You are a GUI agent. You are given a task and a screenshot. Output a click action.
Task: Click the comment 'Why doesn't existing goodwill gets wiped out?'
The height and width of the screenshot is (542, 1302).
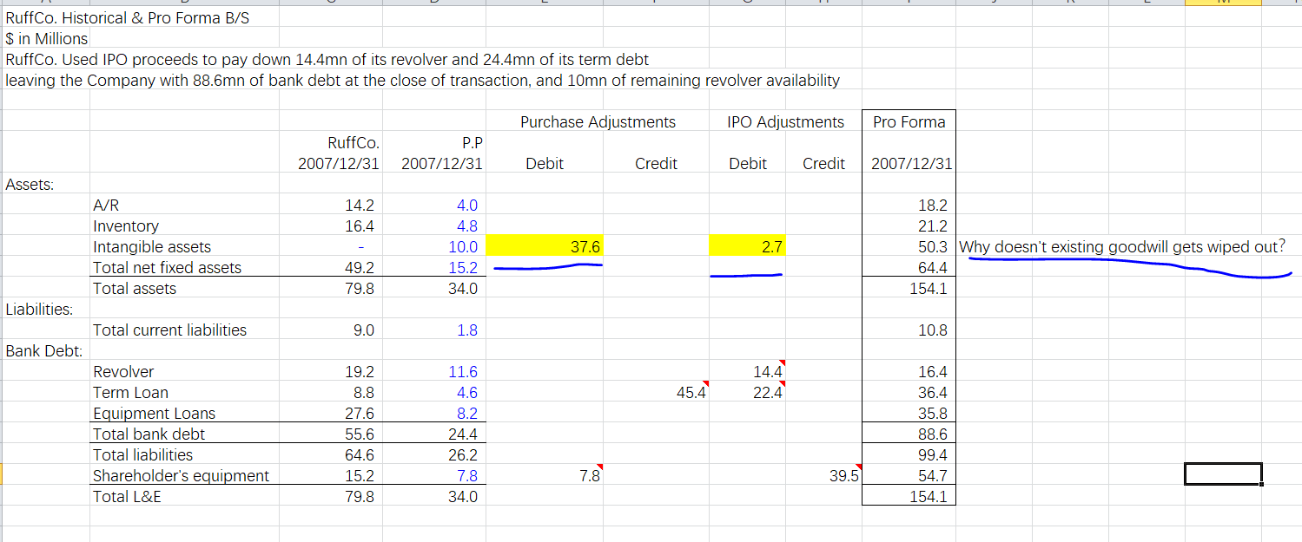point(1121,246)
